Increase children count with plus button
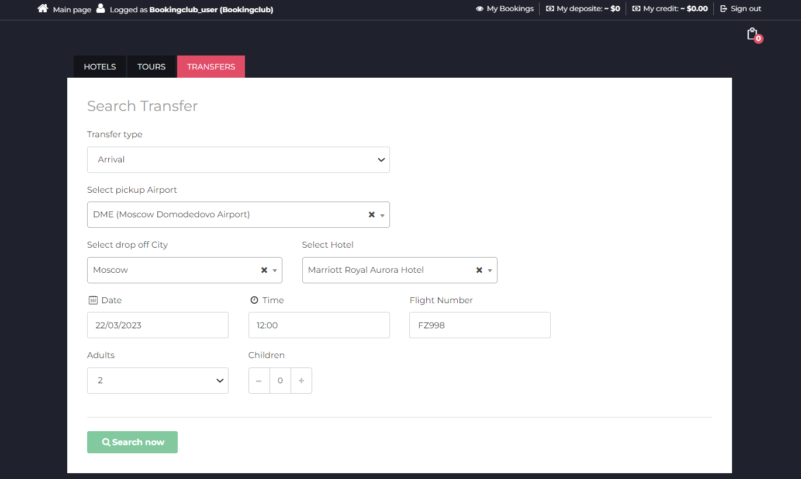The height and width of the screenshot is (479, 801). (x=302, y=380)
